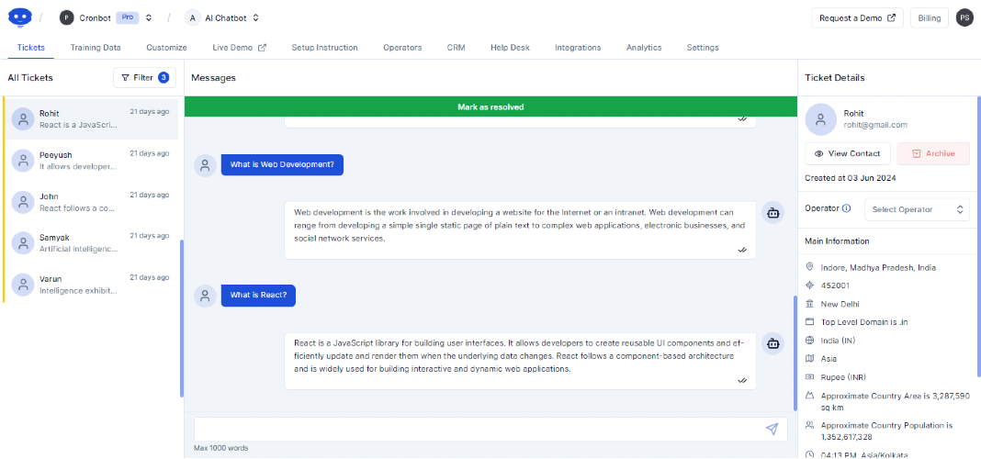Switch to the Tickets tab
The height and width of the screenshot is (459, 981).
30,48
